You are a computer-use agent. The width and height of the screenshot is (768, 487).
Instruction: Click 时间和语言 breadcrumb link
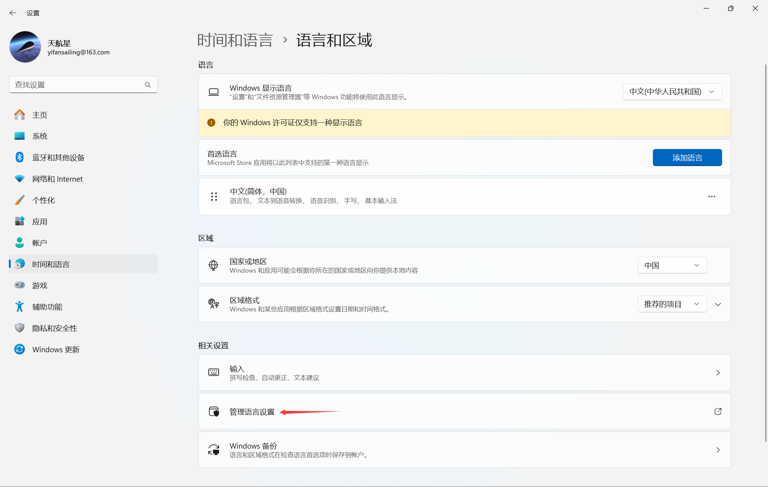(x=235, y=40)
